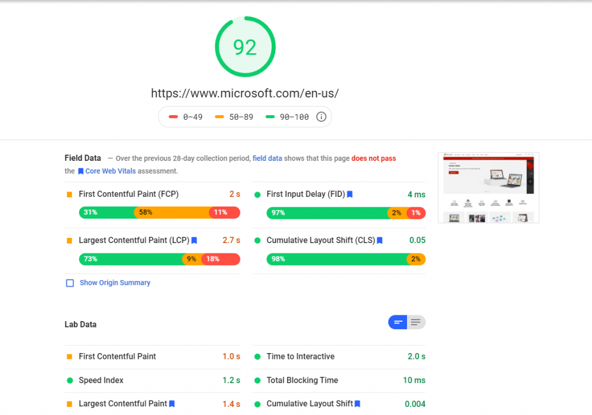Click the green dot beside Speed Index
The image size is (592, 415).
(70, 381)
